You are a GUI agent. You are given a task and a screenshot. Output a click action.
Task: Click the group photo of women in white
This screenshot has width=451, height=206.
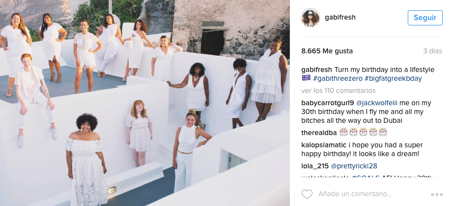tap(145, 103)
